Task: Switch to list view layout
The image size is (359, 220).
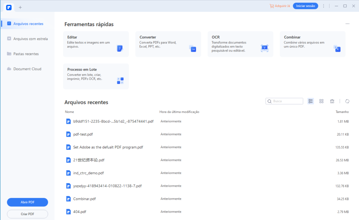Action: pos(311,101)
